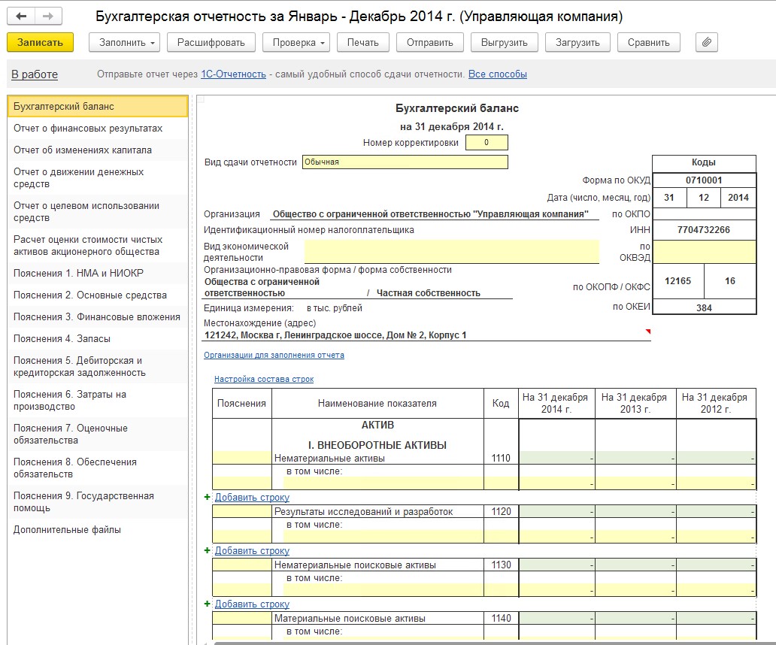Go back with the left arrow button
This screenshot has width=776, height=645.
21,17
